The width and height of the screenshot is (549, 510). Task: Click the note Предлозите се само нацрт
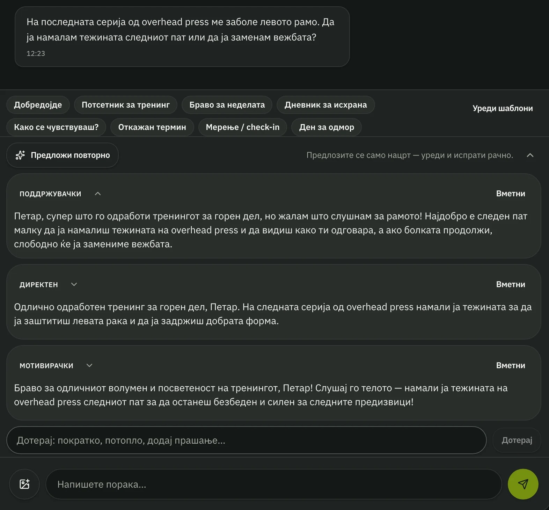(x=410, y=155)
